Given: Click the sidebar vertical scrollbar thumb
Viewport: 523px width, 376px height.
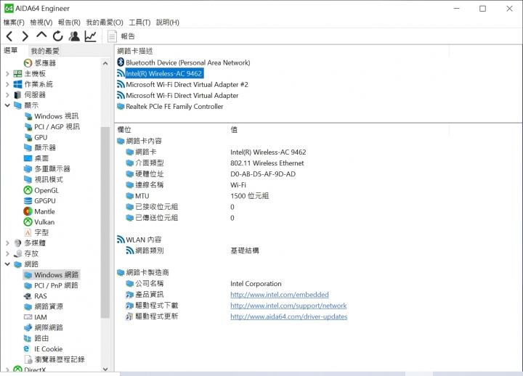Looking at the screenshot, I should 105,222.
